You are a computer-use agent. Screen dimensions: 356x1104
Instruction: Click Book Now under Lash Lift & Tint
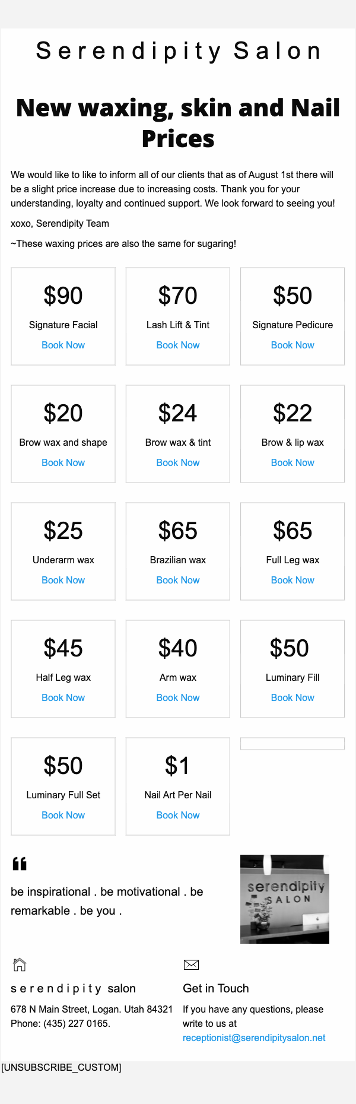click(178, 345)
